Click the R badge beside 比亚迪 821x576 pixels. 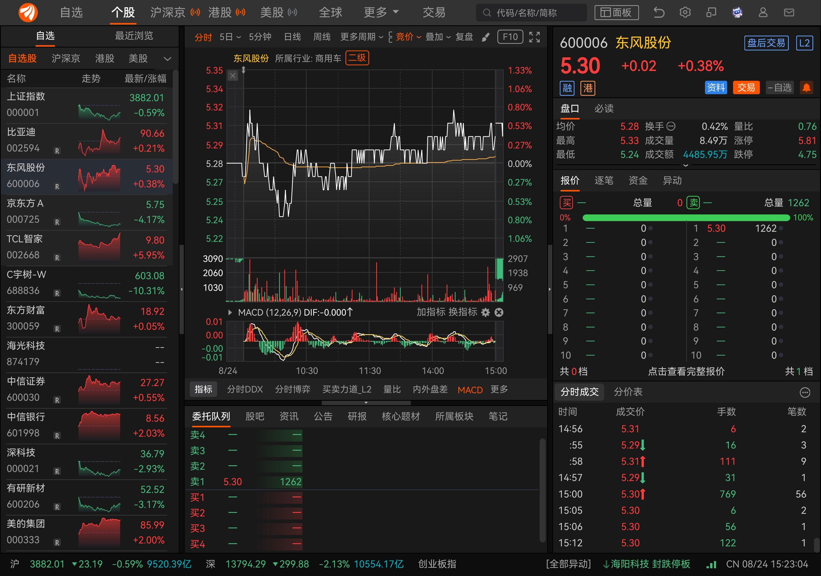(57, 151)
